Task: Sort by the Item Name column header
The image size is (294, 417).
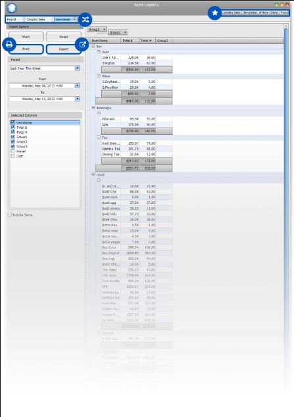Action: pos(105,41)
